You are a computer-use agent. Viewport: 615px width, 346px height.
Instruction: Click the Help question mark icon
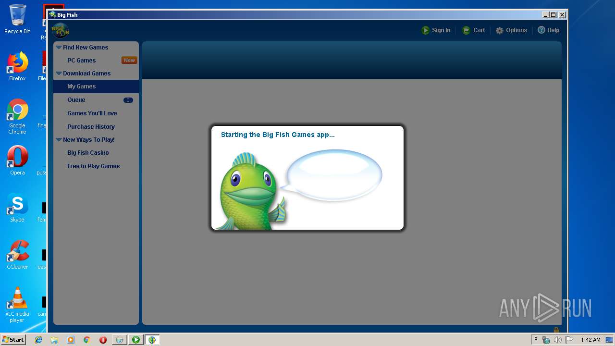click(541, 30)
